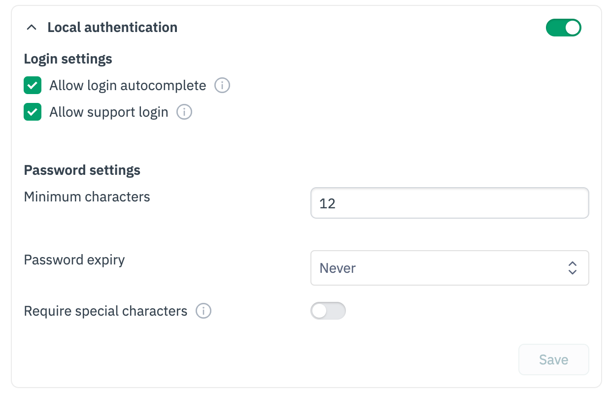Uncheck Allow login autocomplete checkbox

pyautogui.click(x=33, y=86)
